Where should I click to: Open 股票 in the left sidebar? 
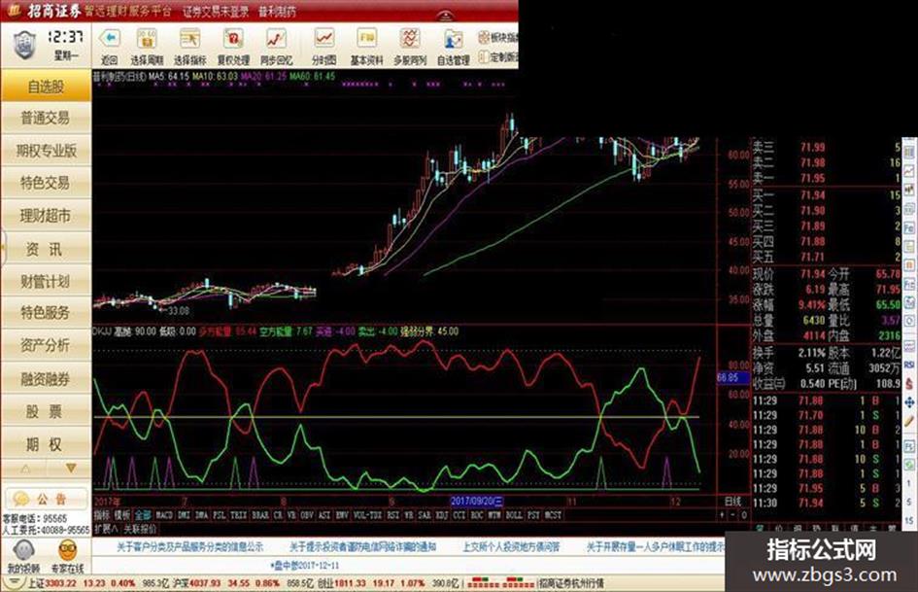(x=46, y=411)
